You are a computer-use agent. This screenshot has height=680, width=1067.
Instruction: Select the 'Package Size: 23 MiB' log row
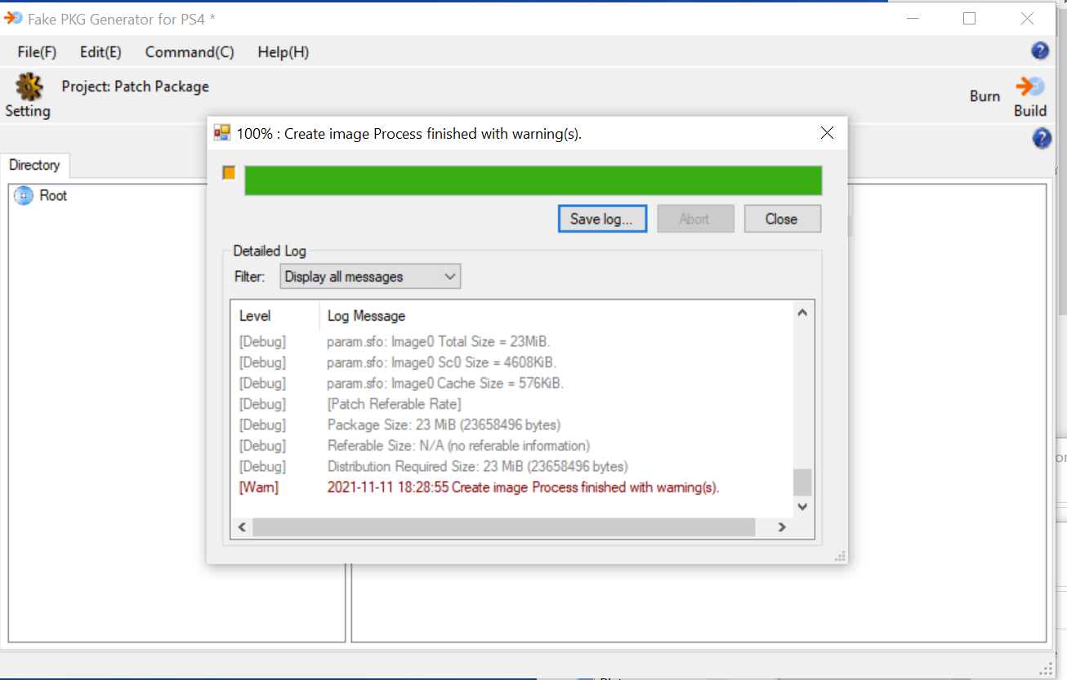pyautogui.click(x=511, y=425)
